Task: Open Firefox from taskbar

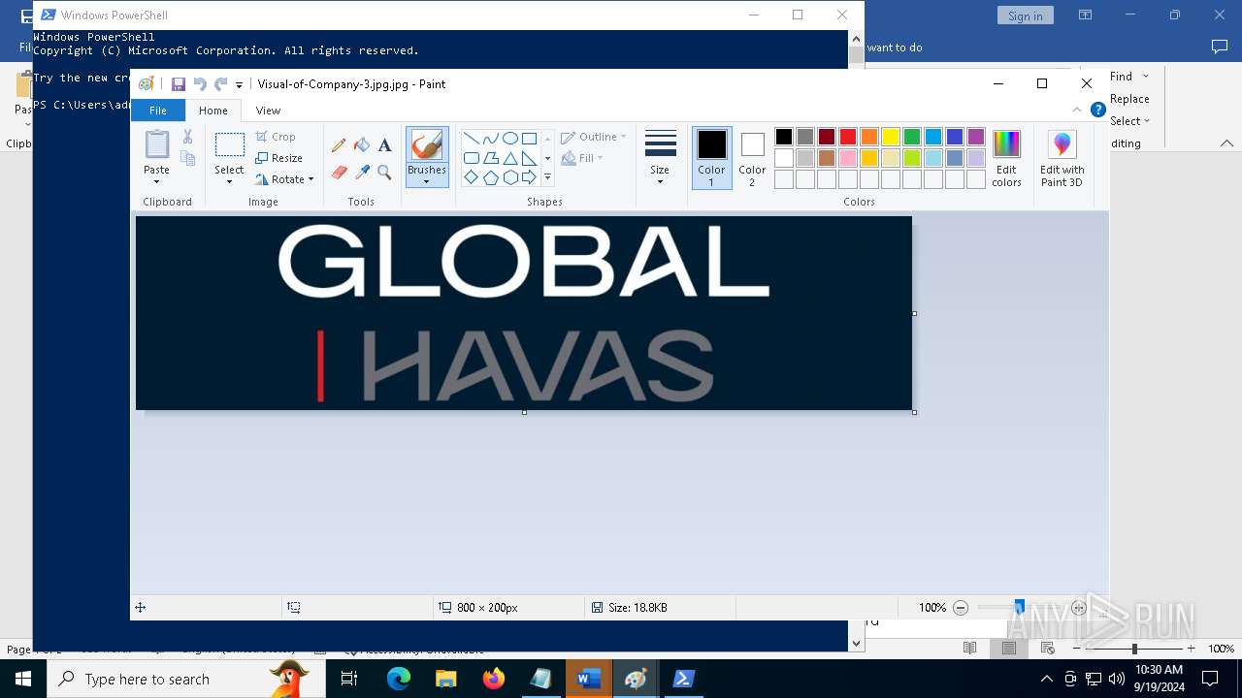Action: point(494,679)
